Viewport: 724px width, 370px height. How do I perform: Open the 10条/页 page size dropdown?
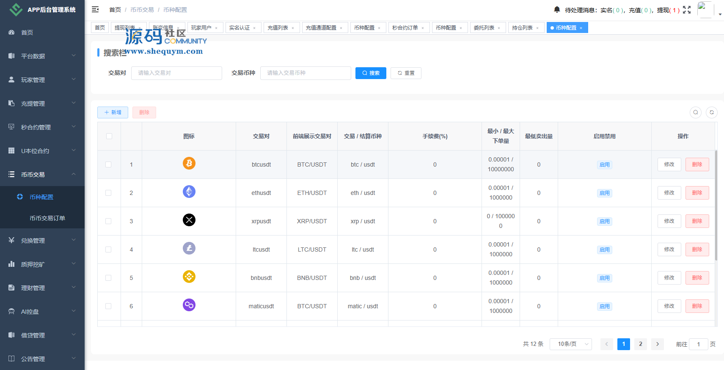pyautogui.click(x=570, y=344)
